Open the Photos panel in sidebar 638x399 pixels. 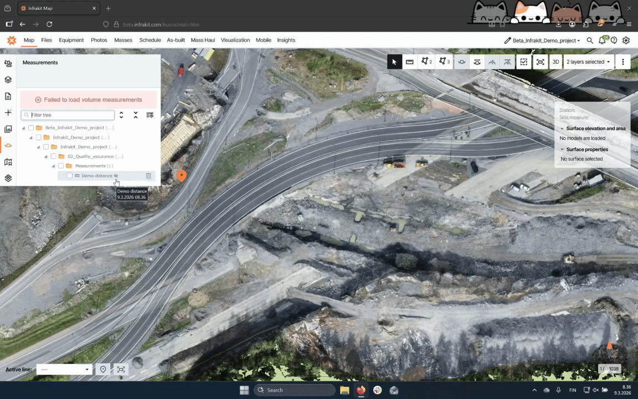8,129
